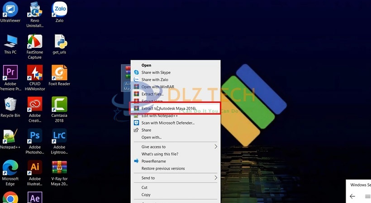
Task: Select the V-Ray for Maya archive
Action: point(59,168)
